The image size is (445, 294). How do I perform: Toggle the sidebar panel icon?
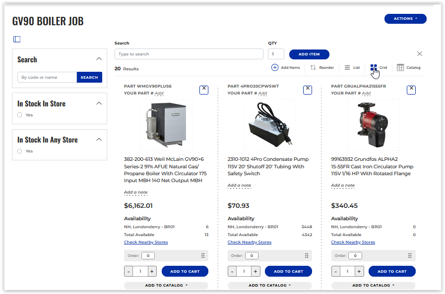(17, 39)
